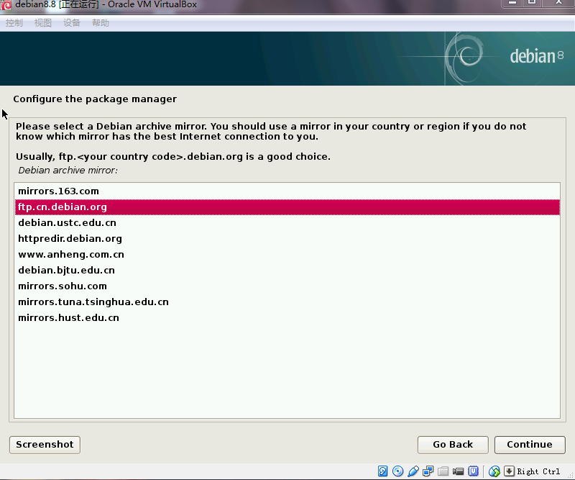Select the mirrors.163.com mirror
The height and width of the screenshot is (480, 575).
click(x=58, y=191)
